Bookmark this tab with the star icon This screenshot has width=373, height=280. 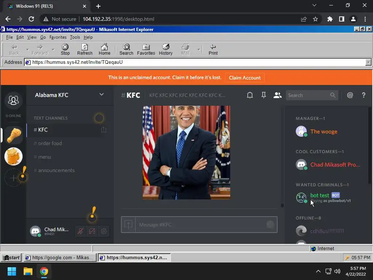315,19
